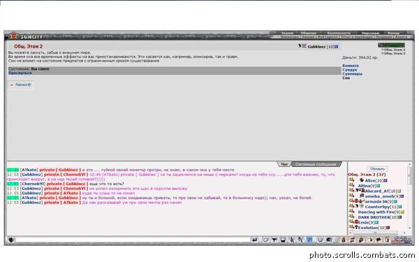Open the Сундук link
This screenshot has height=262, width=419.
(350, 69)
